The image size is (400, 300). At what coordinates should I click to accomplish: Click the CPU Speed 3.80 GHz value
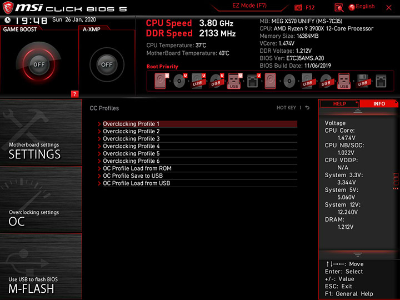click(x=216, y=23)
